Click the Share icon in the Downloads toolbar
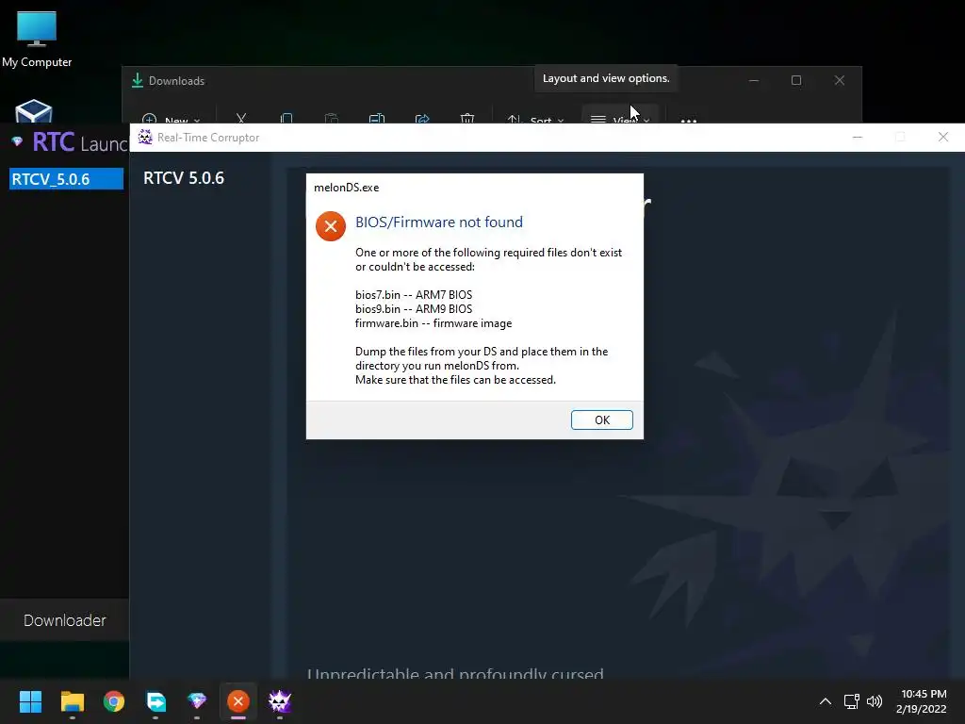Viewport: 965px width, 724px height. (422, 118)
